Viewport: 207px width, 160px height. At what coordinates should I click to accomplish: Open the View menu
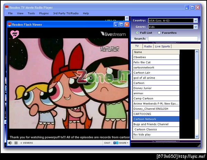pyautogui.click(x=20, y=14)
